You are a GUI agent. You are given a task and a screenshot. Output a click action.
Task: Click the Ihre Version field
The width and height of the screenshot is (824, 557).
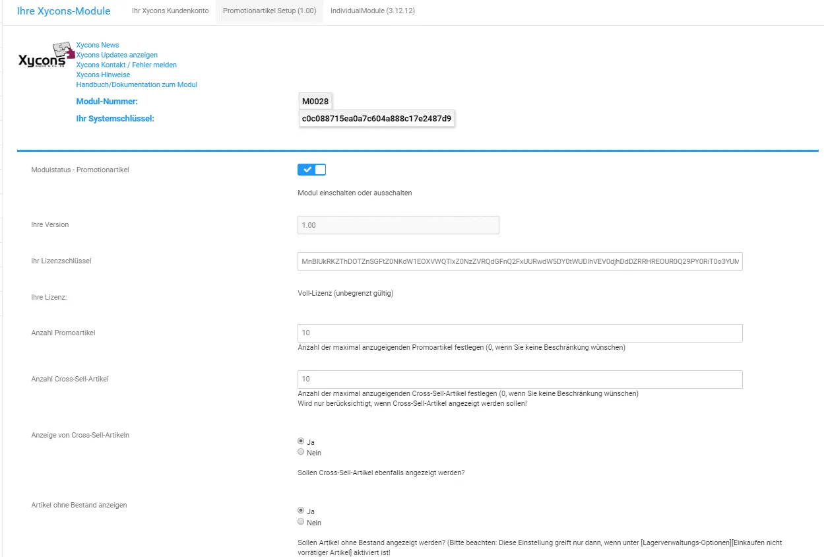[398, 225]
